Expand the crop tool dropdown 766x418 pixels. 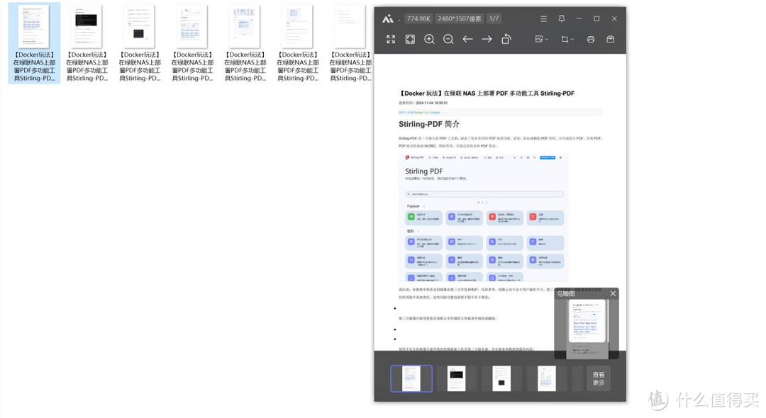tap(567, 40)
